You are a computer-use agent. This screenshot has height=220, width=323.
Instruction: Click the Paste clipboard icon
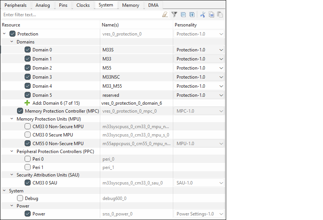pyautogui.click(x=220, y=15)
